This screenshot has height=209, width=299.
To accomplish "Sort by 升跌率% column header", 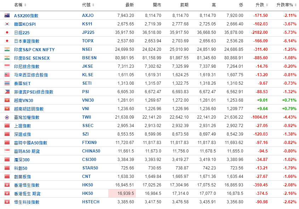I will 286,5.
